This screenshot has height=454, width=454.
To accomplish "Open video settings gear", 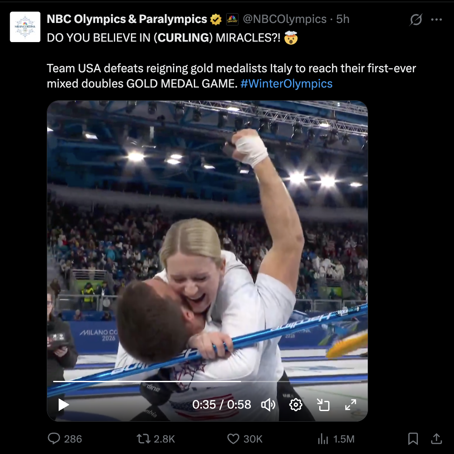I will click(x=296, y=404).
